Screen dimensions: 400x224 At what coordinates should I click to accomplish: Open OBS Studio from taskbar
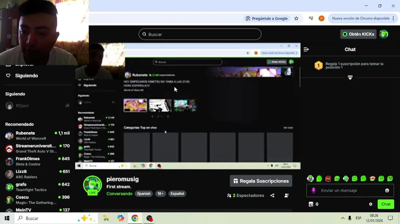[x=150, y=218]
